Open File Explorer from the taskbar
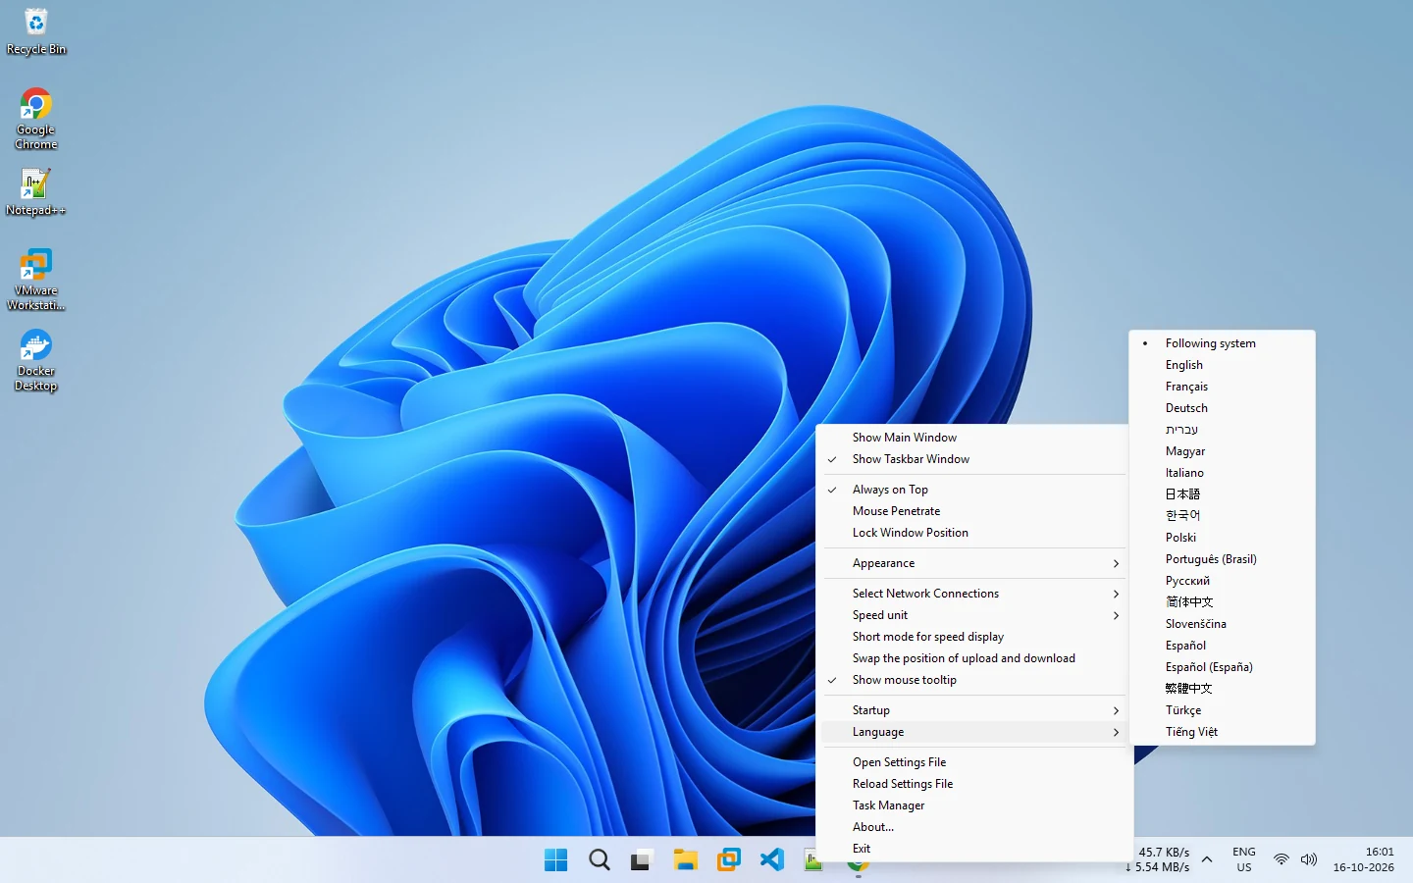The height and width of the screenshot is (883, 1413). [x=685, y=860]
